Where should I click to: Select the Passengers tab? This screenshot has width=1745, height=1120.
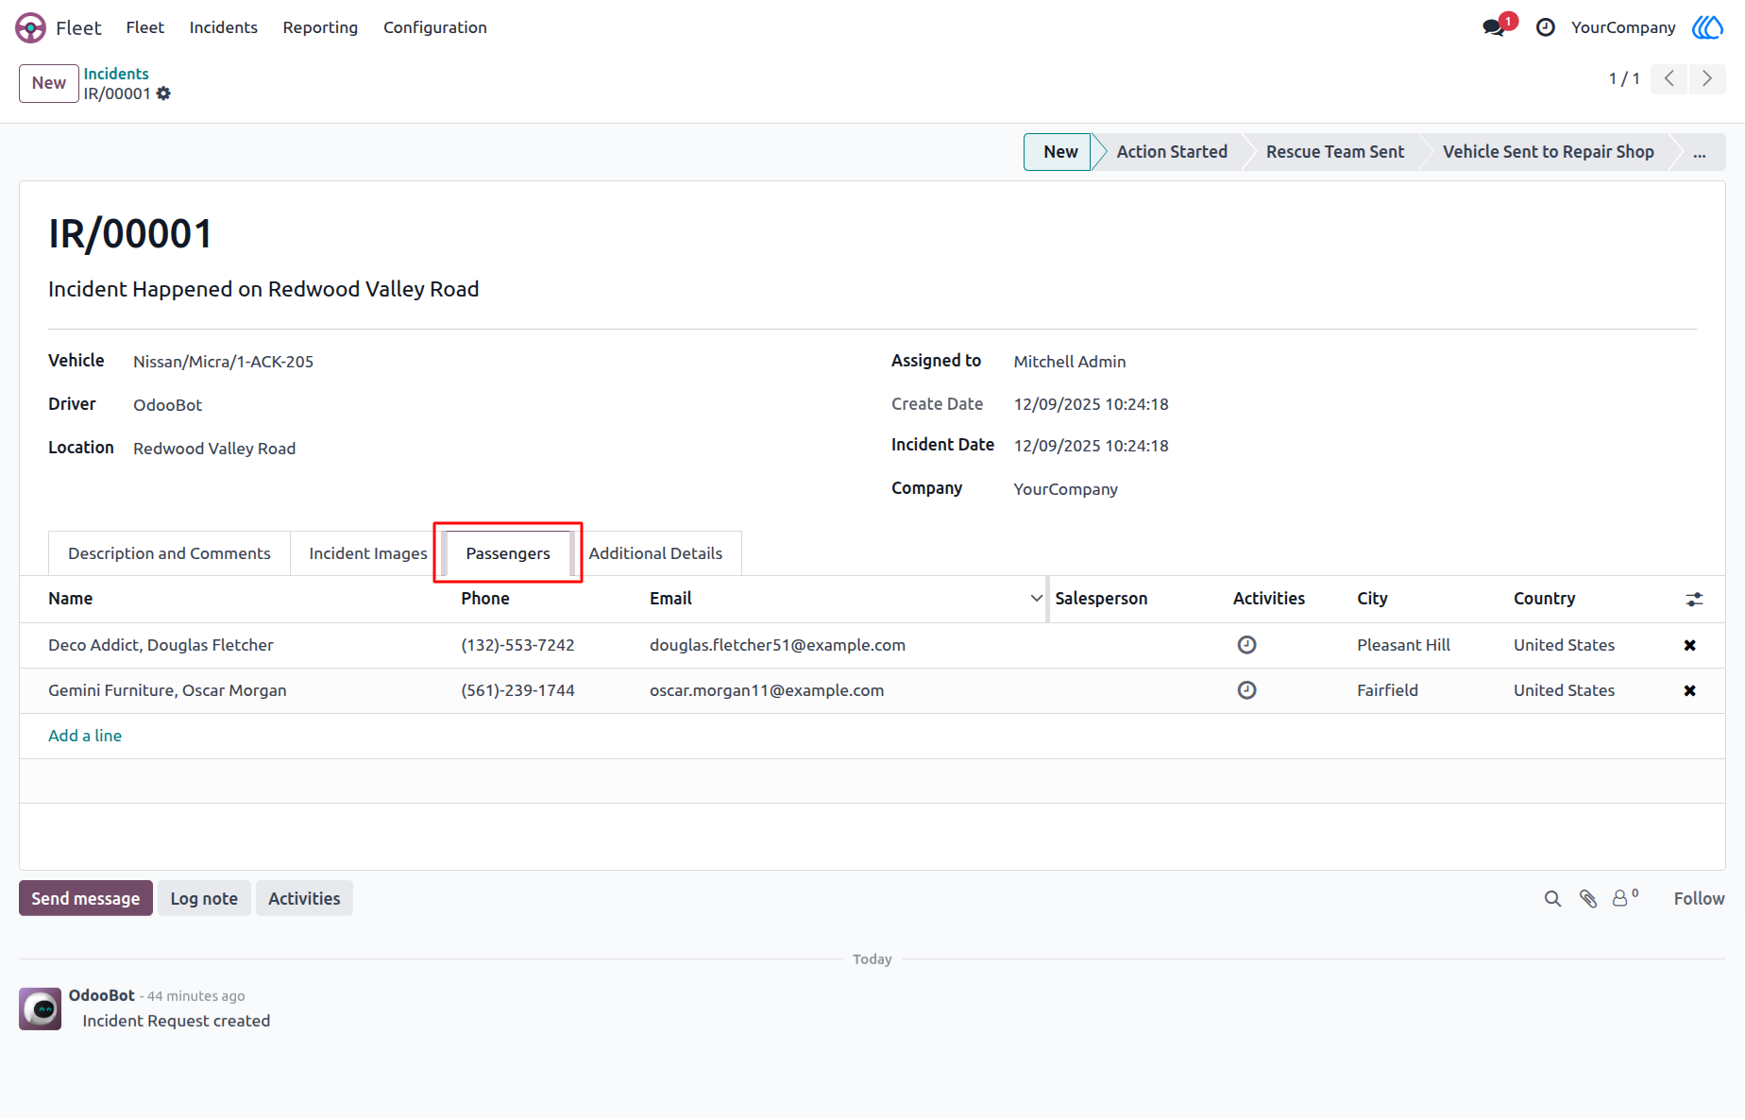[508, 553]
